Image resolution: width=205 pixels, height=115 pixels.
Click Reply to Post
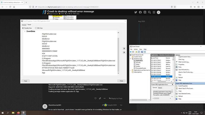tap(116, 98)
